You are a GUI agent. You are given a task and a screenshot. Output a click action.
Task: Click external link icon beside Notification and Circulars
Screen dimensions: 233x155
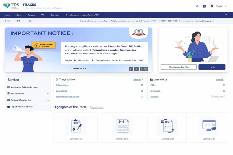coord(142,97)
